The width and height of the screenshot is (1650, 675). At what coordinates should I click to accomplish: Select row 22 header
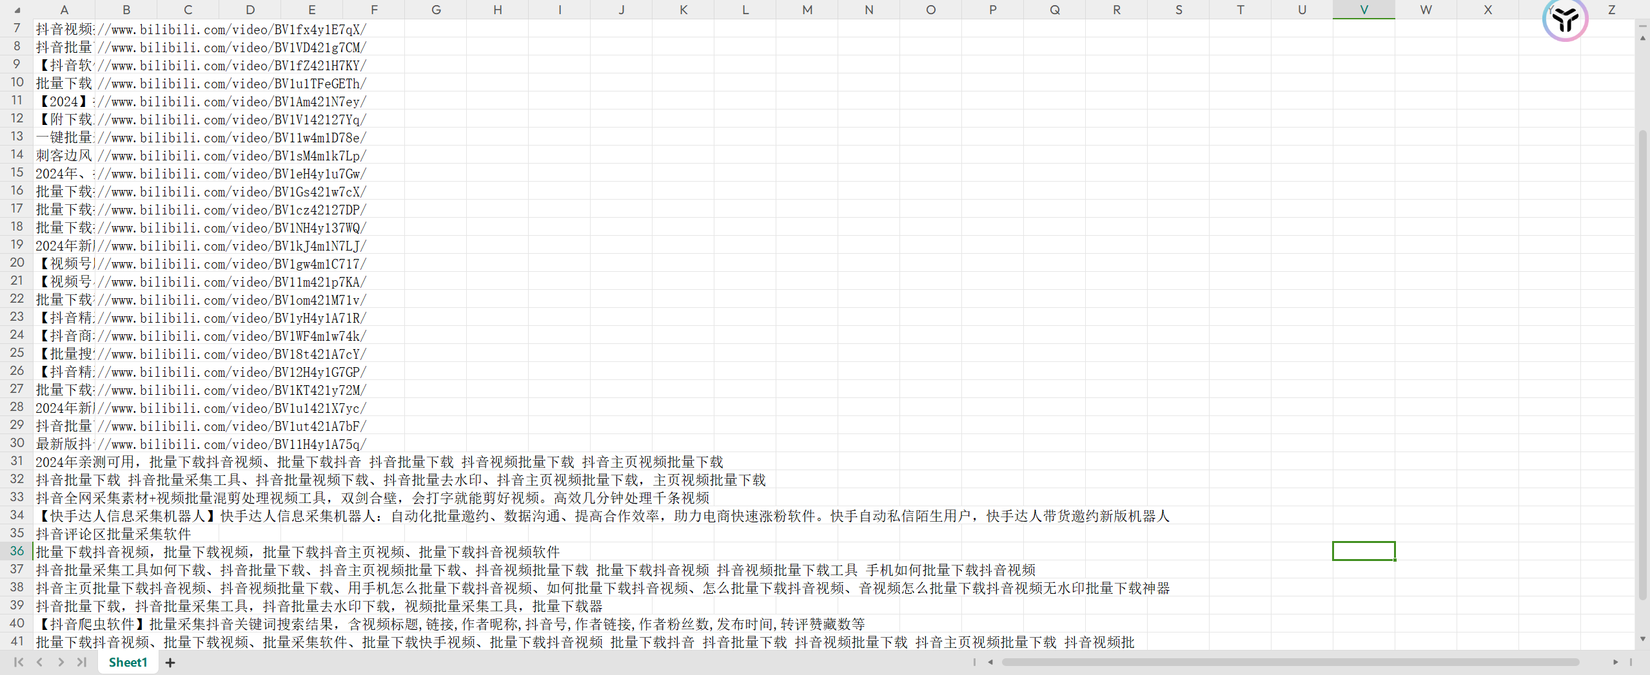pyautogui.click(x=17, y=299)
